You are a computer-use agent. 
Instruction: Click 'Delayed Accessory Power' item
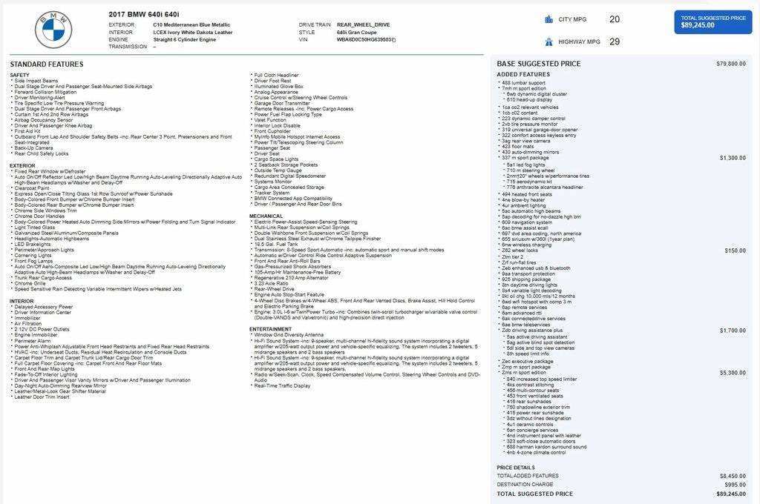pos(44,307)
